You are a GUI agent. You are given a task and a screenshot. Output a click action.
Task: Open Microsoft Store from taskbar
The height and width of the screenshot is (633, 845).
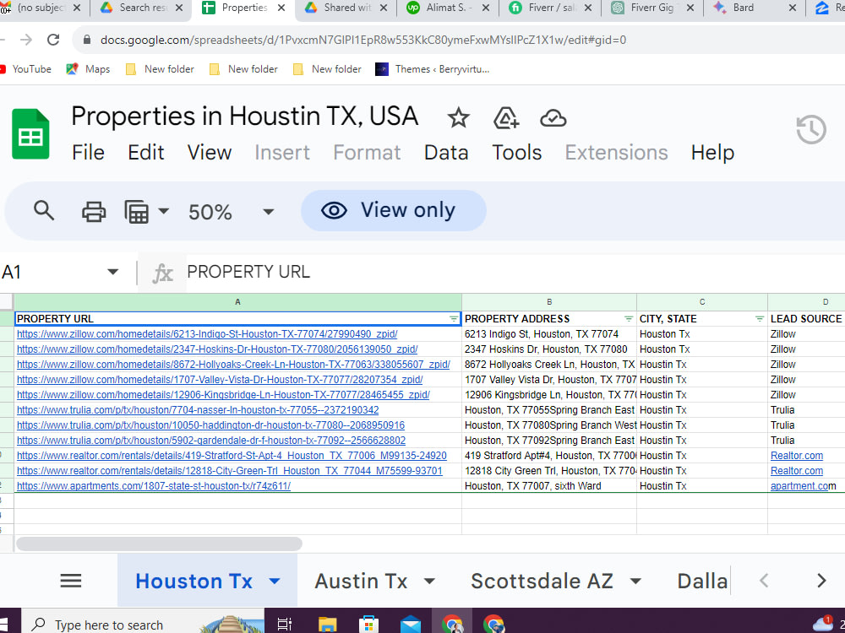[368, 625]
